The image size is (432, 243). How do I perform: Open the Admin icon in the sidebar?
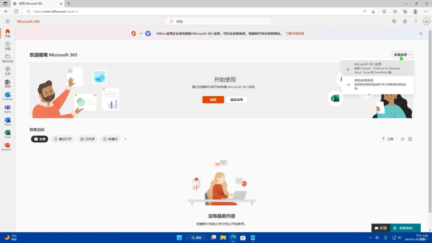(7, 84)
